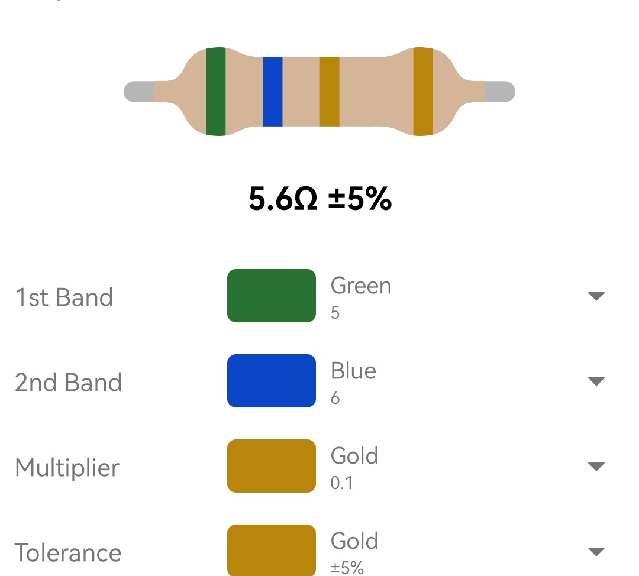Image resolution: width=639 pixels, height=576 pixels.
Task: Click the Blue color name text
Action: coord(353,371)
